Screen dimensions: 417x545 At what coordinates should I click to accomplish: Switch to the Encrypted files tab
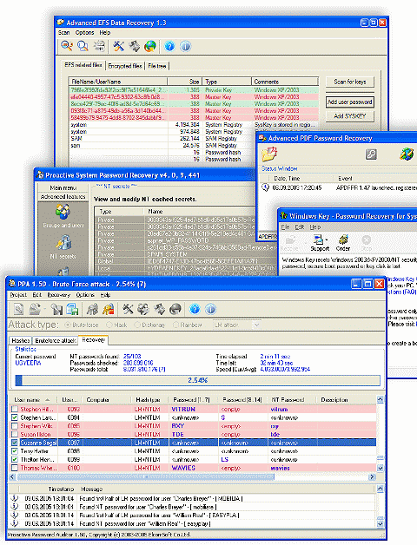[x=125, y=66]
